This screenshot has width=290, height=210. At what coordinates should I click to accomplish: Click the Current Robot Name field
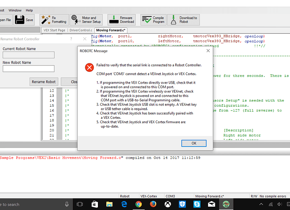pyautogui.click(x=29, y=55)
